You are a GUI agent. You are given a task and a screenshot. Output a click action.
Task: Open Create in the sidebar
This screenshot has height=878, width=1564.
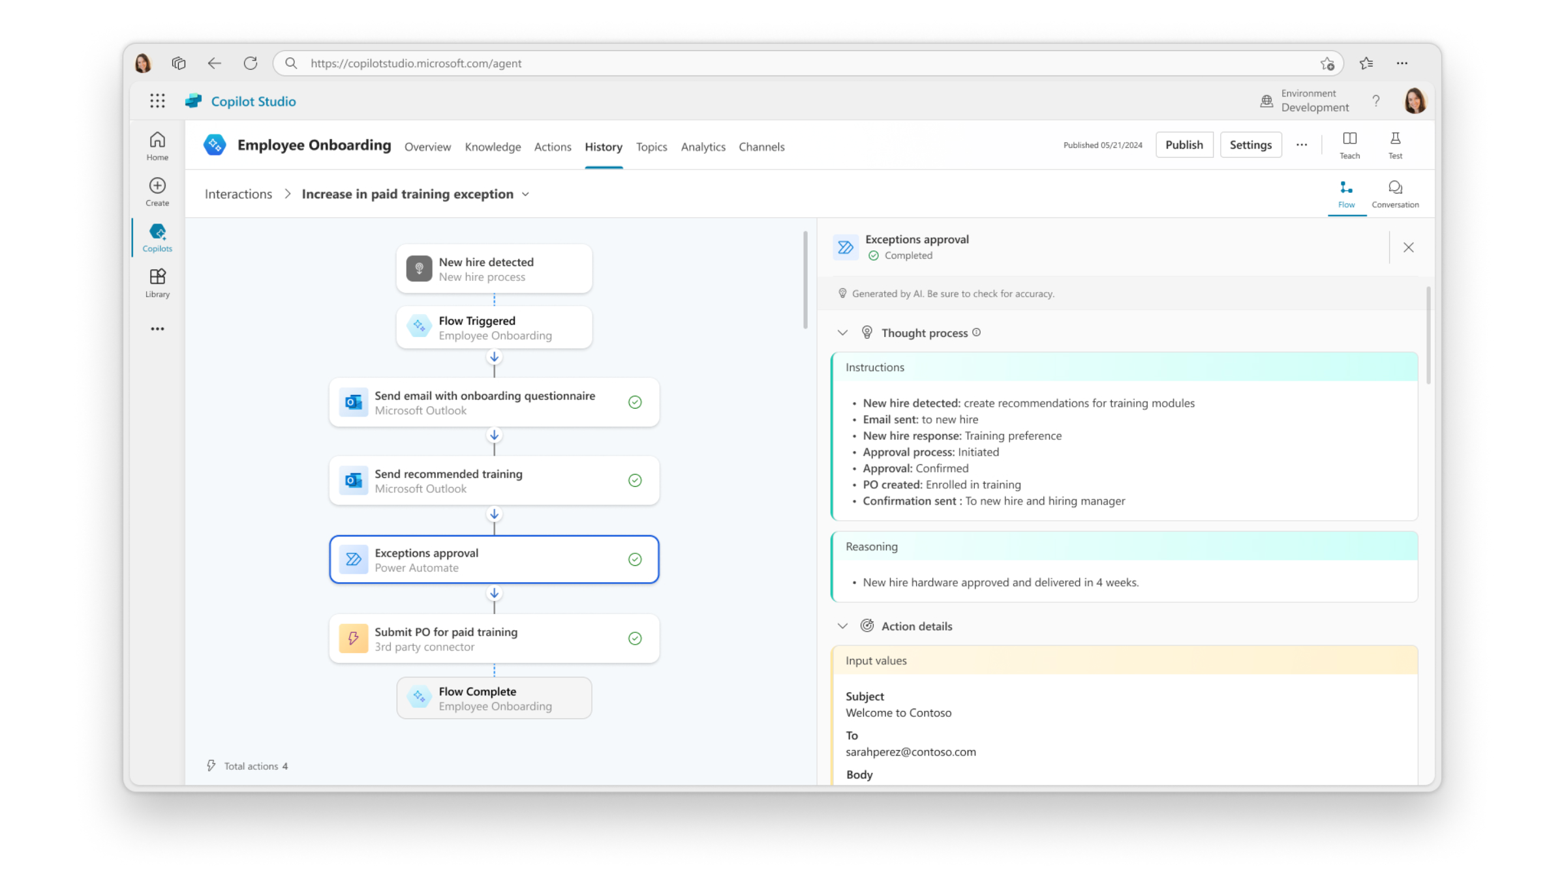pyautogui.click(x=157, y=192)
